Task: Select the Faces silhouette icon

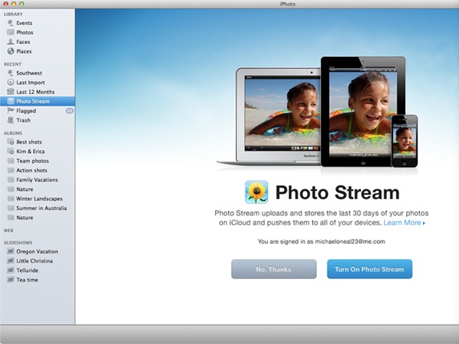Action: (10, 42)
